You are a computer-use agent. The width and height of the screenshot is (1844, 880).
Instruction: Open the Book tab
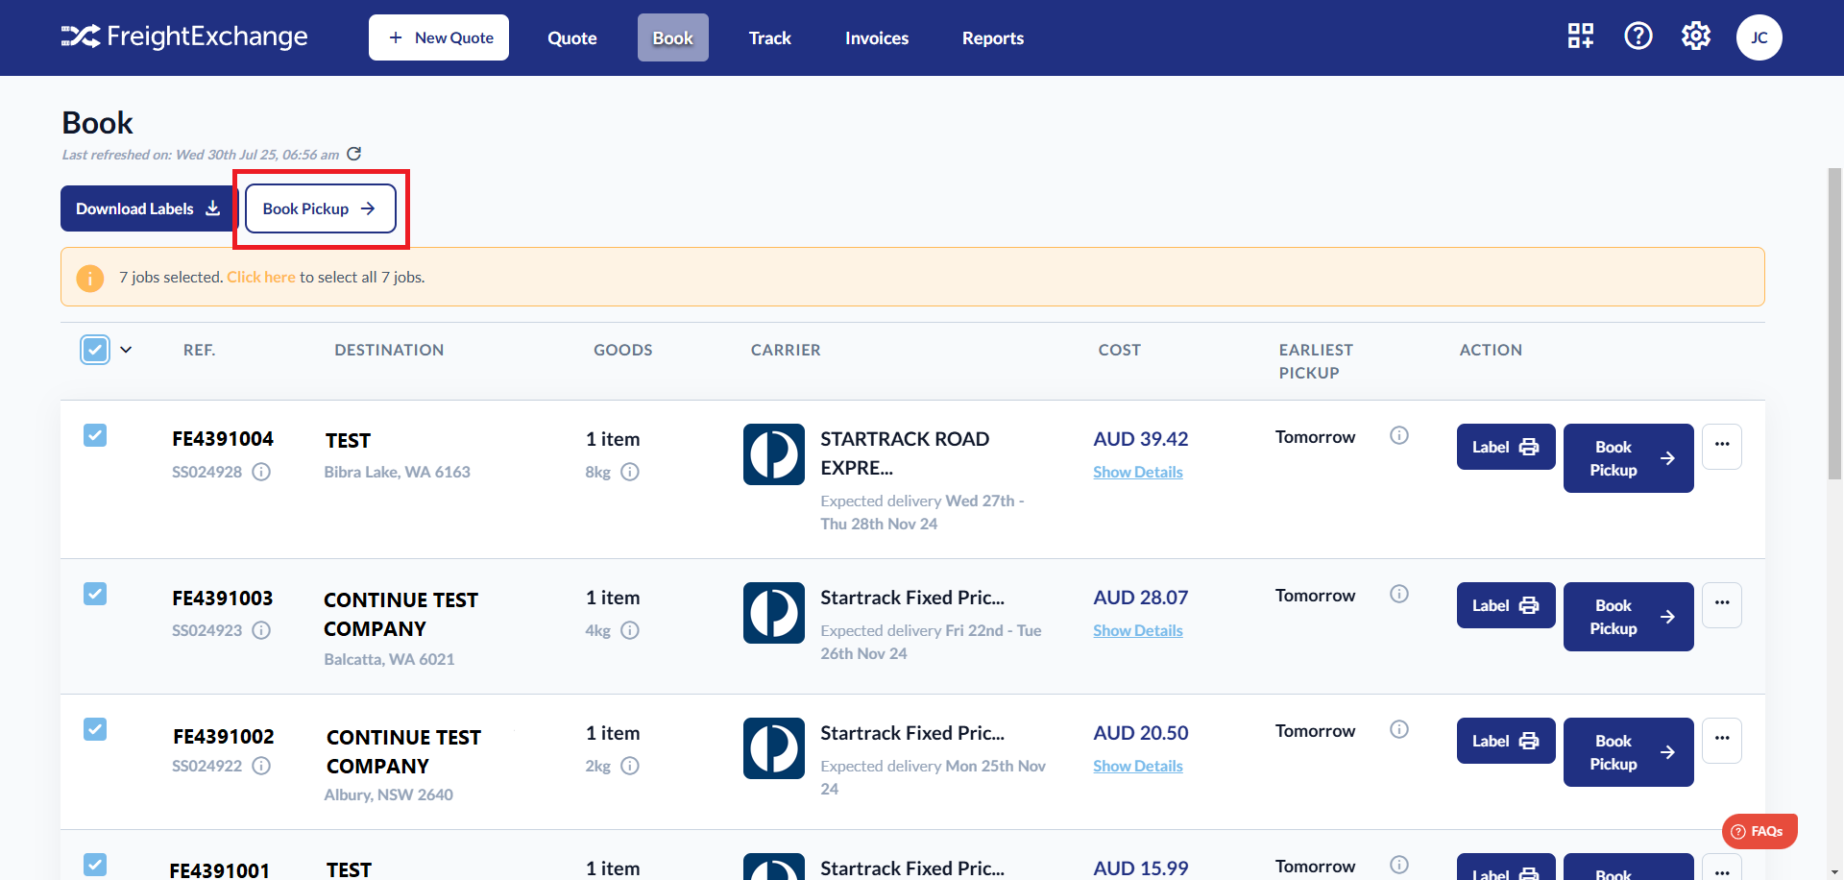673,37
